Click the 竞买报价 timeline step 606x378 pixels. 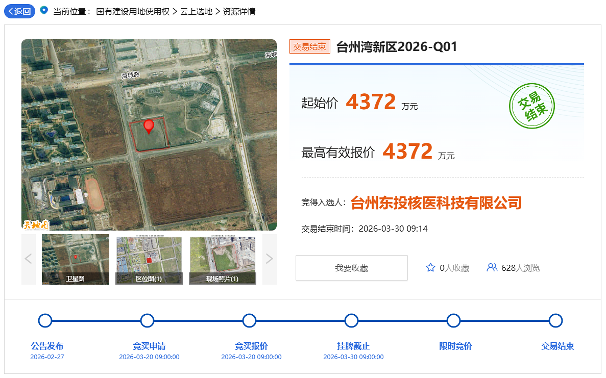pyautogui.click(x=249, y=321)
